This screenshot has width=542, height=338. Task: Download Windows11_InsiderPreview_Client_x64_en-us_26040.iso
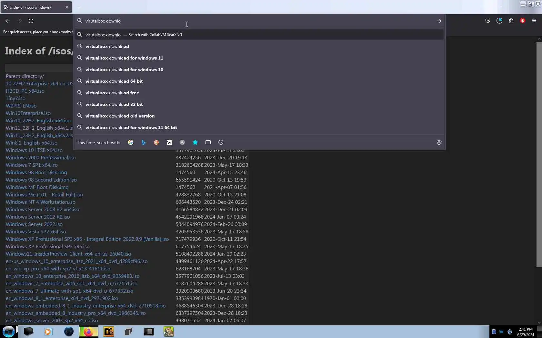[x=68, y=254]
